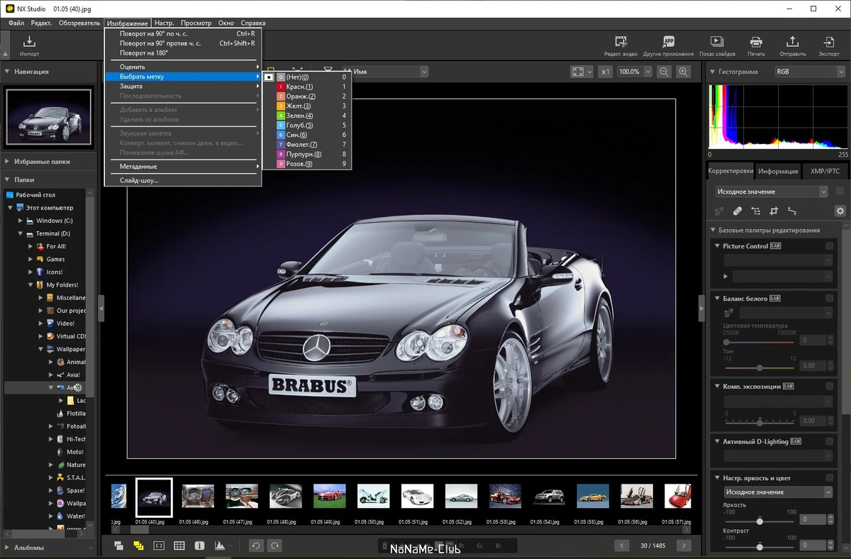Viewport: 851px width, 559px height.
Task: Collapse the Гистограмма panel
Action: click(711, 72)
